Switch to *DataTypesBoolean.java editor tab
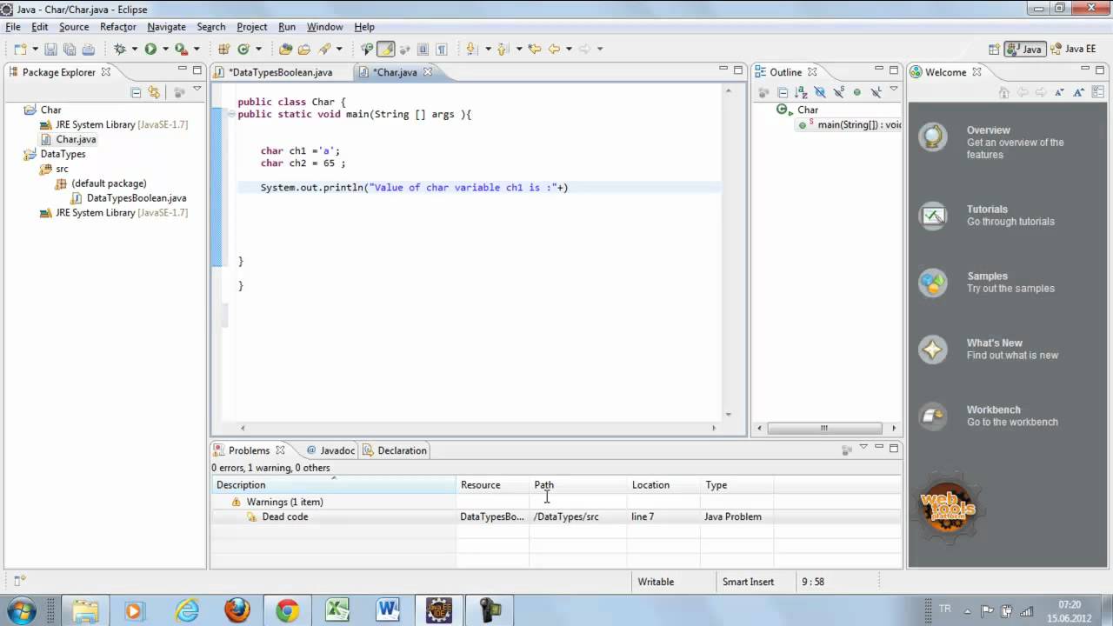This screenshot has width=1113, height=626. click(281, 72)
